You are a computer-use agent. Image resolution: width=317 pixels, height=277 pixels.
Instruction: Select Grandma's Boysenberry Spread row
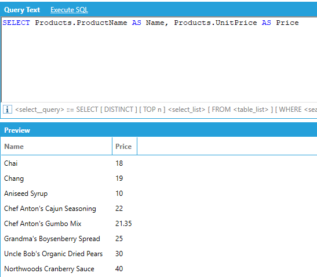[x=159, y=239]
